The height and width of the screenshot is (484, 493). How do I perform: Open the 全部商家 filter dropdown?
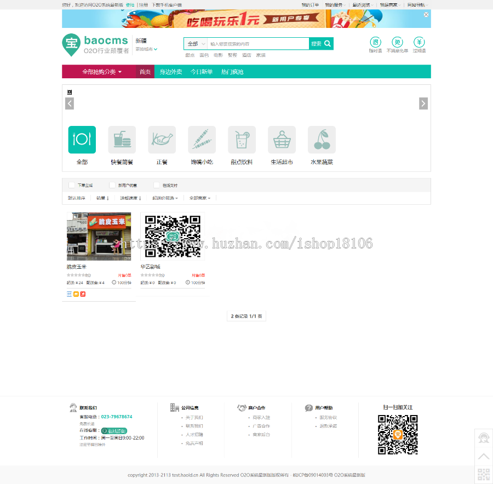(199, 198)
